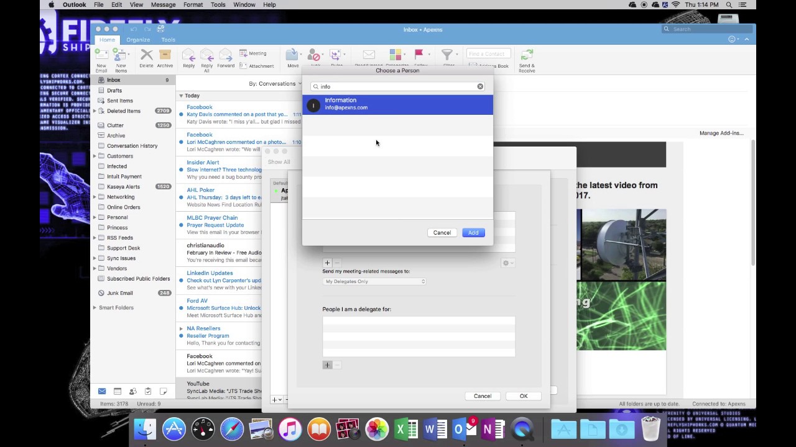796x447 pixels.
Task: Collapse the Today group header
Action: coord(181,96)
